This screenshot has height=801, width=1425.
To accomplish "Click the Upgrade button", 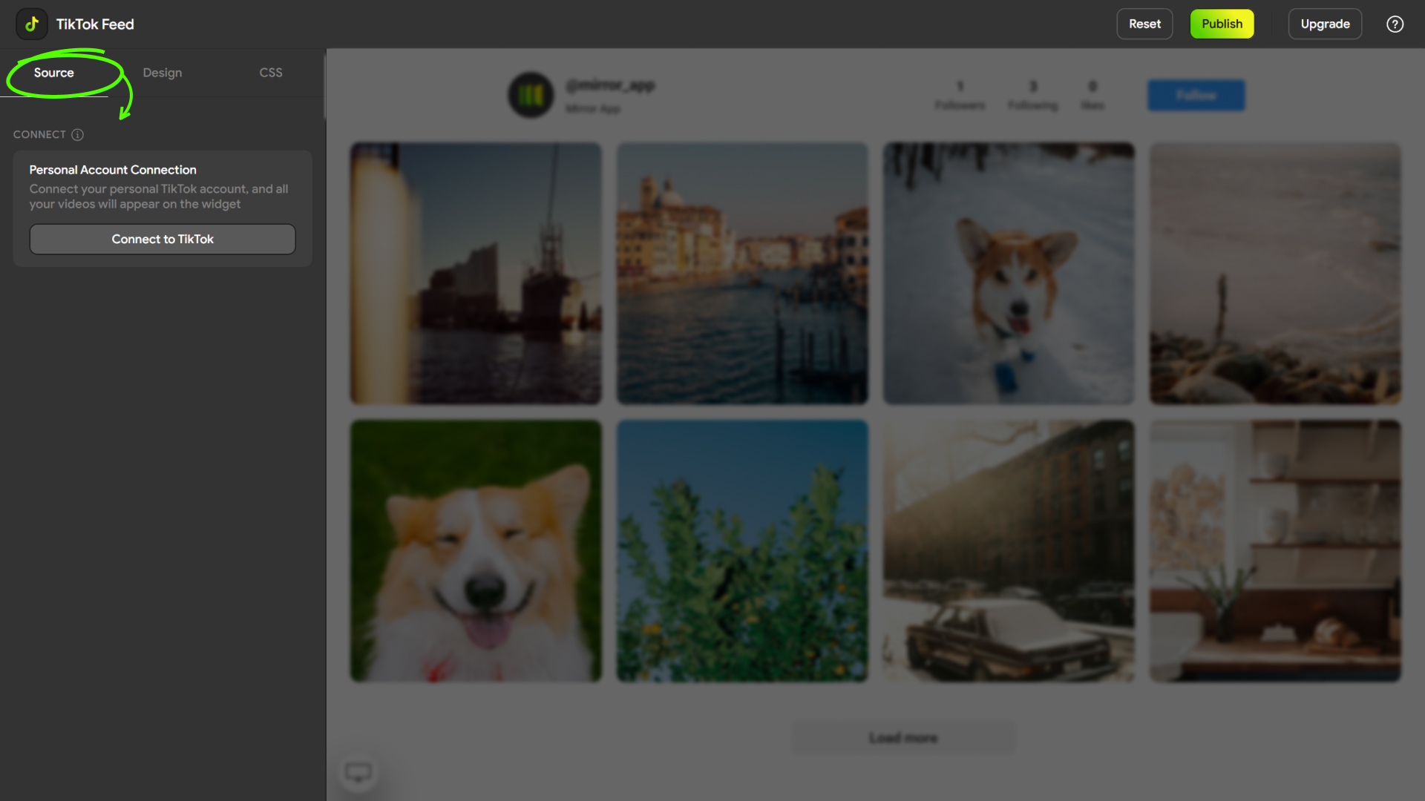I will click(x=1325, y=24).
